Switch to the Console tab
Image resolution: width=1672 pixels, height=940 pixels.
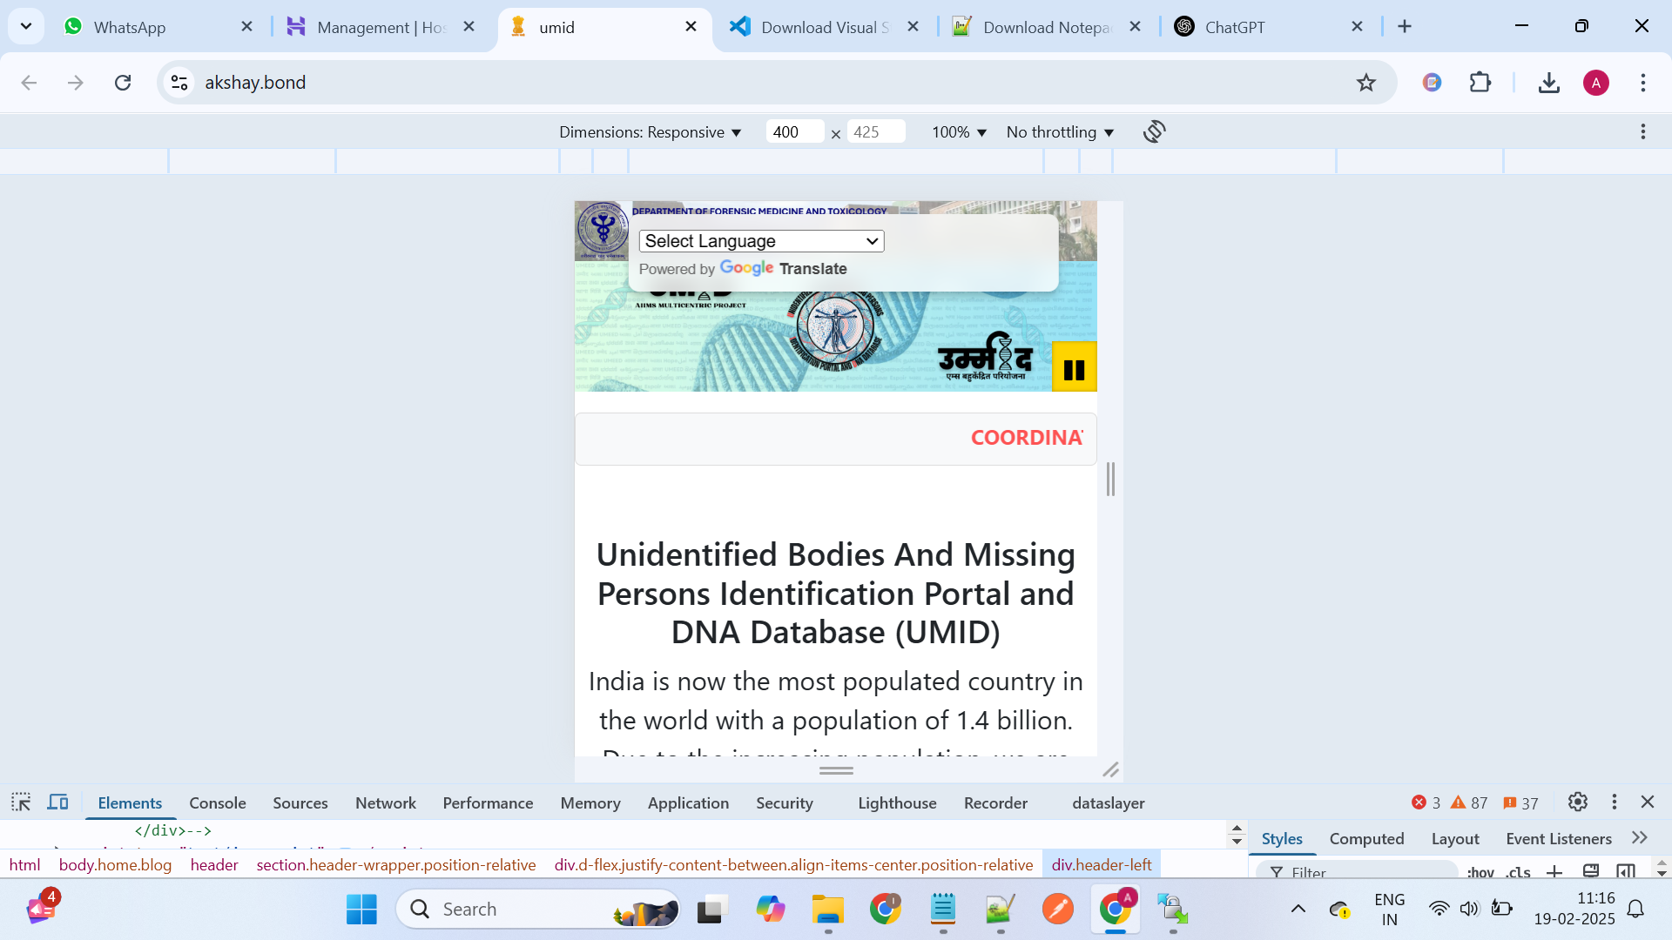click(218, 803)
